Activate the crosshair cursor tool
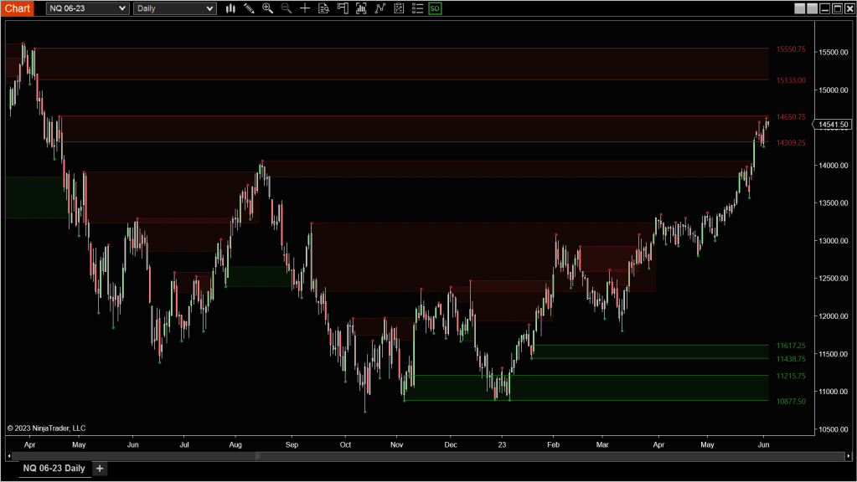This screenshot has width=857, height=482. (x=305, y=8)
